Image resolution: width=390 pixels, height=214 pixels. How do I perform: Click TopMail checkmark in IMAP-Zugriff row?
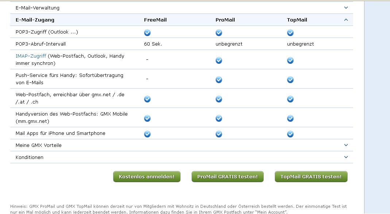[x=290, y=61]
